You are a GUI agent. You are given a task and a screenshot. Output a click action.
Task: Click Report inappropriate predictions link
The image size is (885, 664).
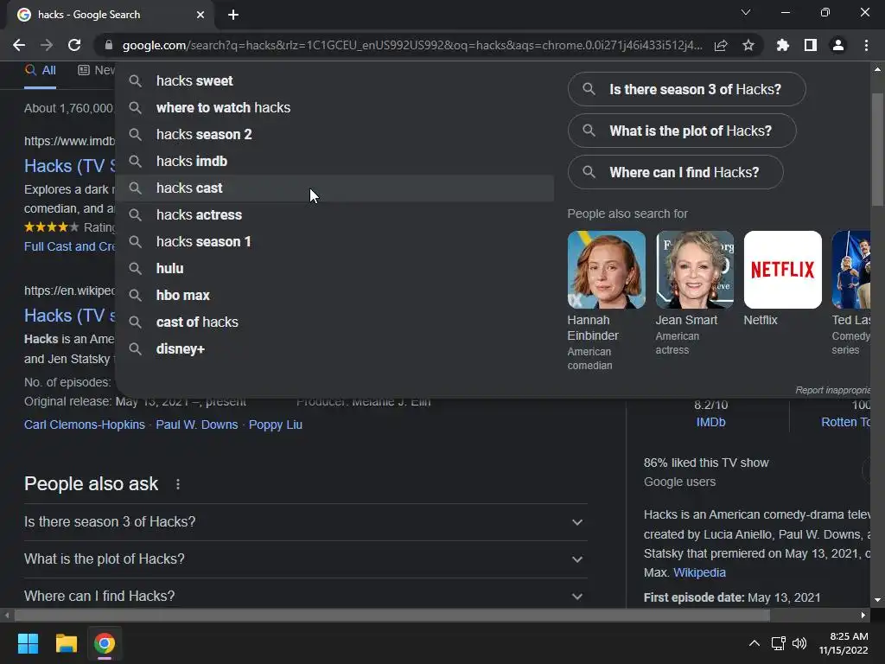point(832,390)
